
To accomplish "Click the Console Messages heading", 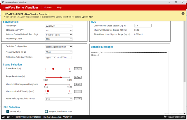I will 102,47.
